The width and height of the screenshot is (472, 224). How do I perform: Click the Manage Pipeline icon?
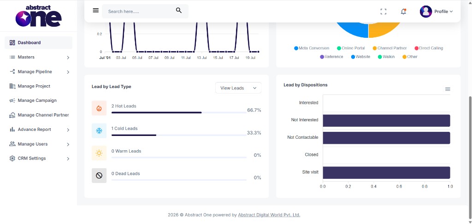12,71
